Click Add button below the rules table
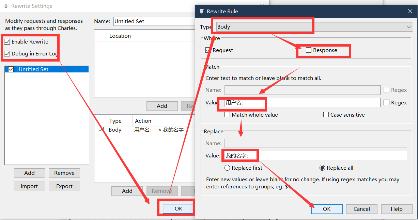 [127, 191]
